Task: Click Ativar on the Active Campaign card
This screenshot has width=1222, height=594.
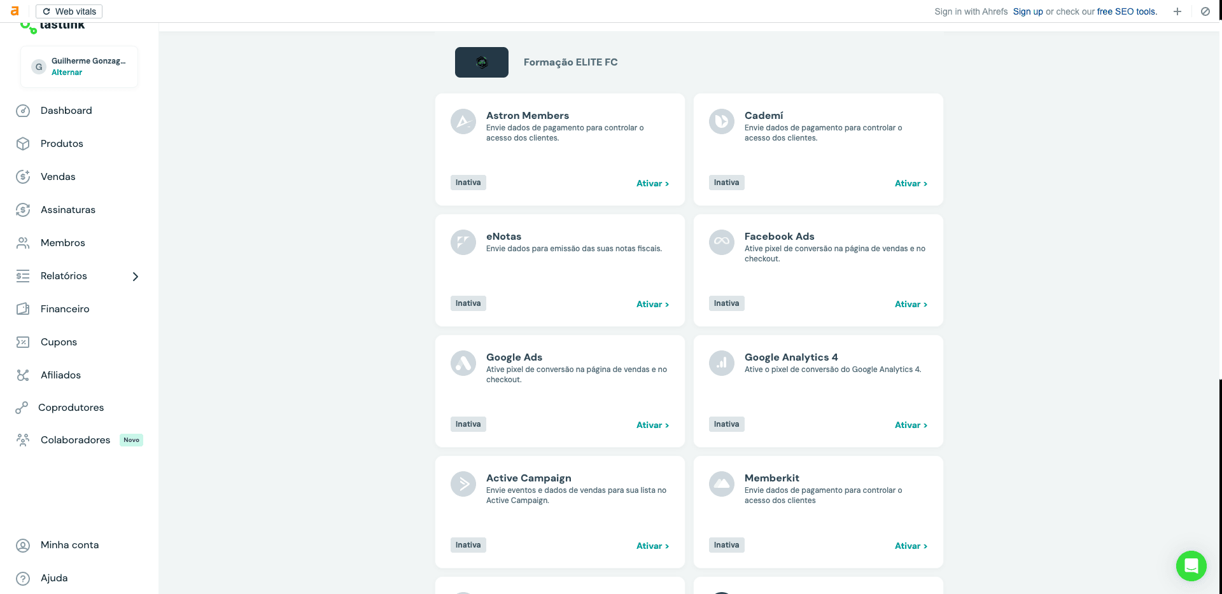Action: point(652,546)
